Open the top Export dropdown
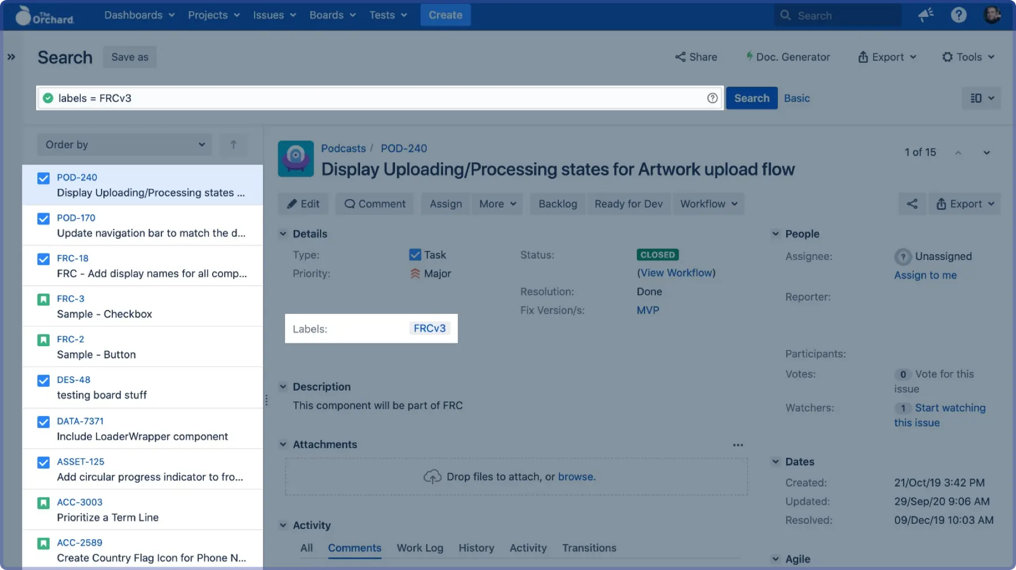Image resolution: width=1016 pixels, height=570 pixels. click(887, 57)
